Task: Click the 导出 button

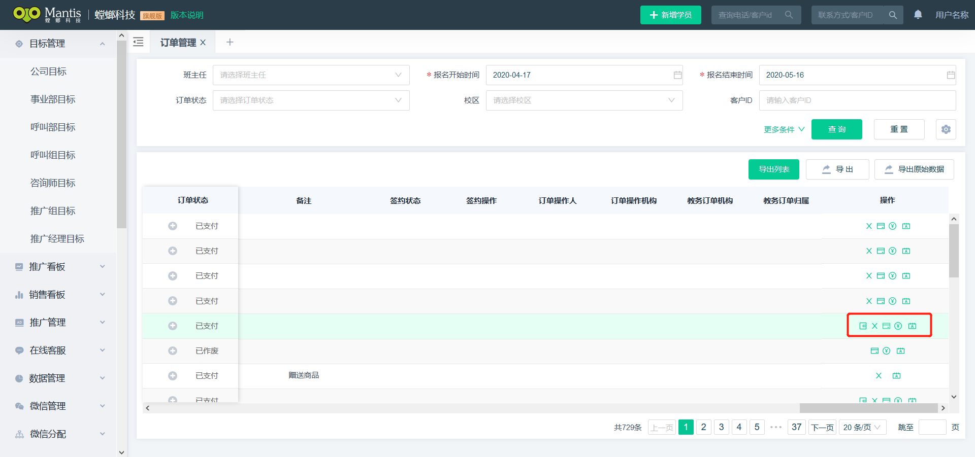Action: point(837,169)
